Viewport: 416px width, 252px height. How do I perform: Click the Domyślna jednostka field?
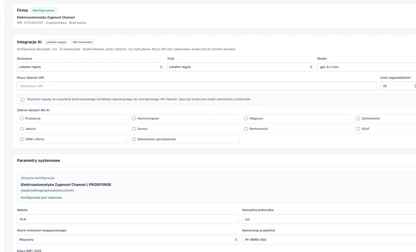click(329, 219)
